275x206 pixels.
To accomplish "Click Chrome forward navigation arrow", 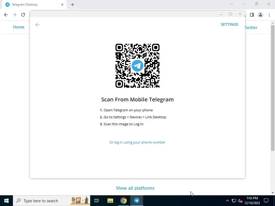I will (x=15, y=15).
